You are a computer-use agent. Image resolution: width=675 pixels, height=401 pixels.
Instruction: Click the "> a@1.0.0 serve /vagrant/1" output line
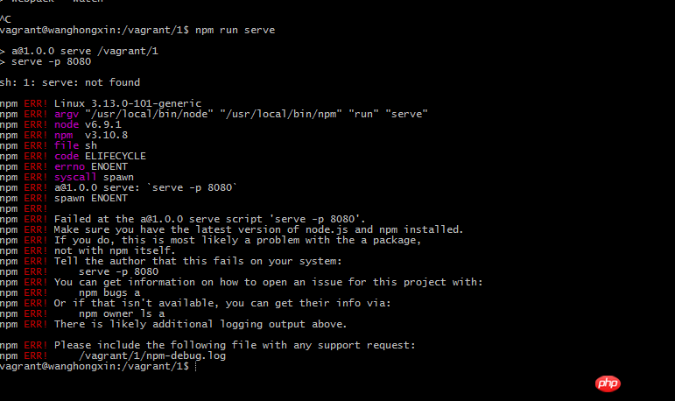tap(83, 51)
